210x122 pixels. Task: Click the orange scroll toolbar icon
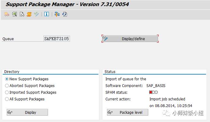(x=29, y=14)
